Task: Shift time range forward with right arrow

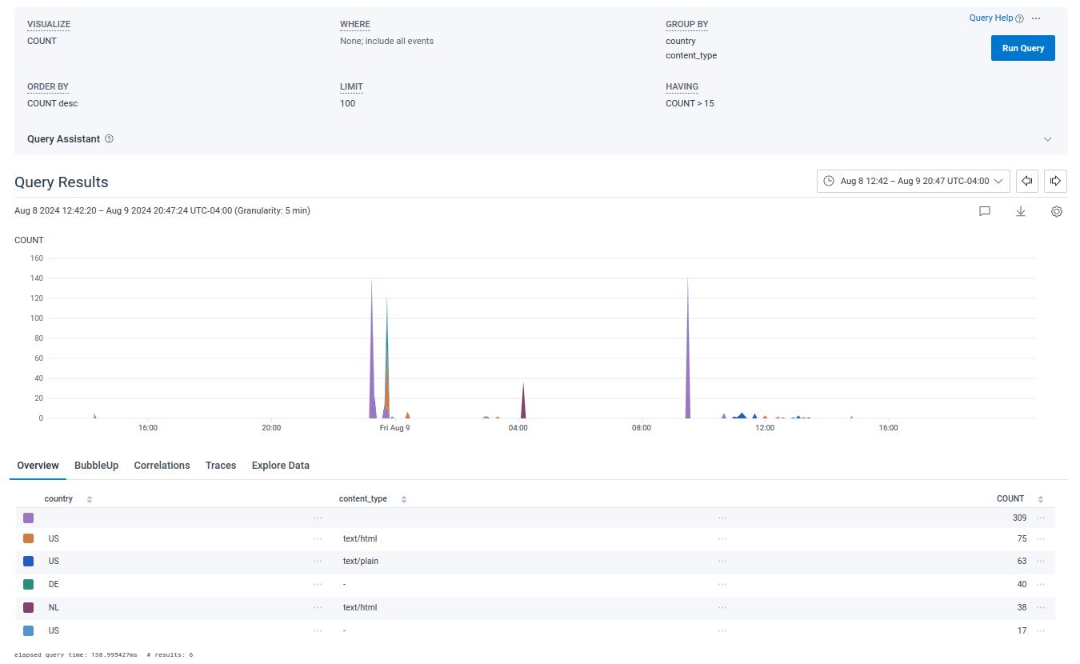Action: [1056, 181]
